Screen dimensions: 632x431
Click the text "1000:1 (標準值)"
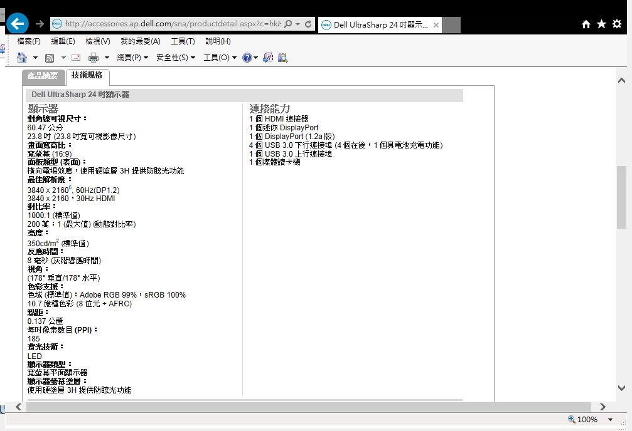tap(53, 215)
